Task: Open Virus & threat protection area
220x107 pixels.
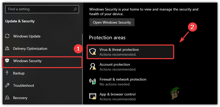Action: (x=119, y=50)
